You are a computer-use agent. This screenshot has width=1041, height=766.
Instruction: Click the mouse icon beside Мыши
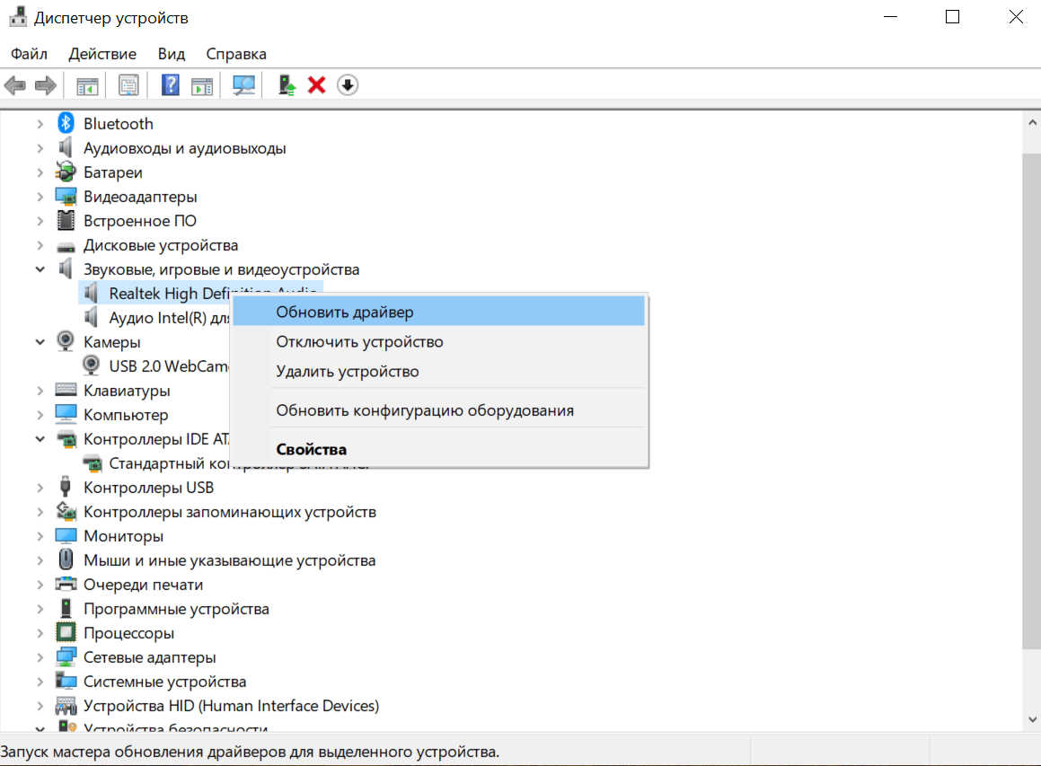66,559
